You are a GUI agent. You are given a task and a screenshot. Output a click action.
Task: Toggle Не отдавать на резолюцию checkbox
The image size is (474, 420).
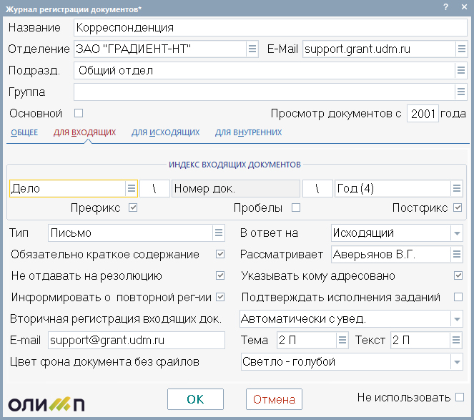pos(220,275)
